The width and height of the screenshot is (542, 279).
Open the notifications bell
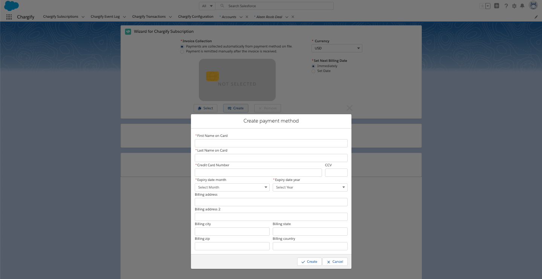522,6
